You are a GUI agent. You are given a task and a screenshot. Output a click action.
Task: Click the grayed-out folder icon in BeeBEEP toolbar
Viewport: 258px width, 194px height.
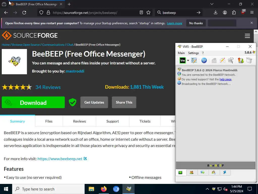214,60
